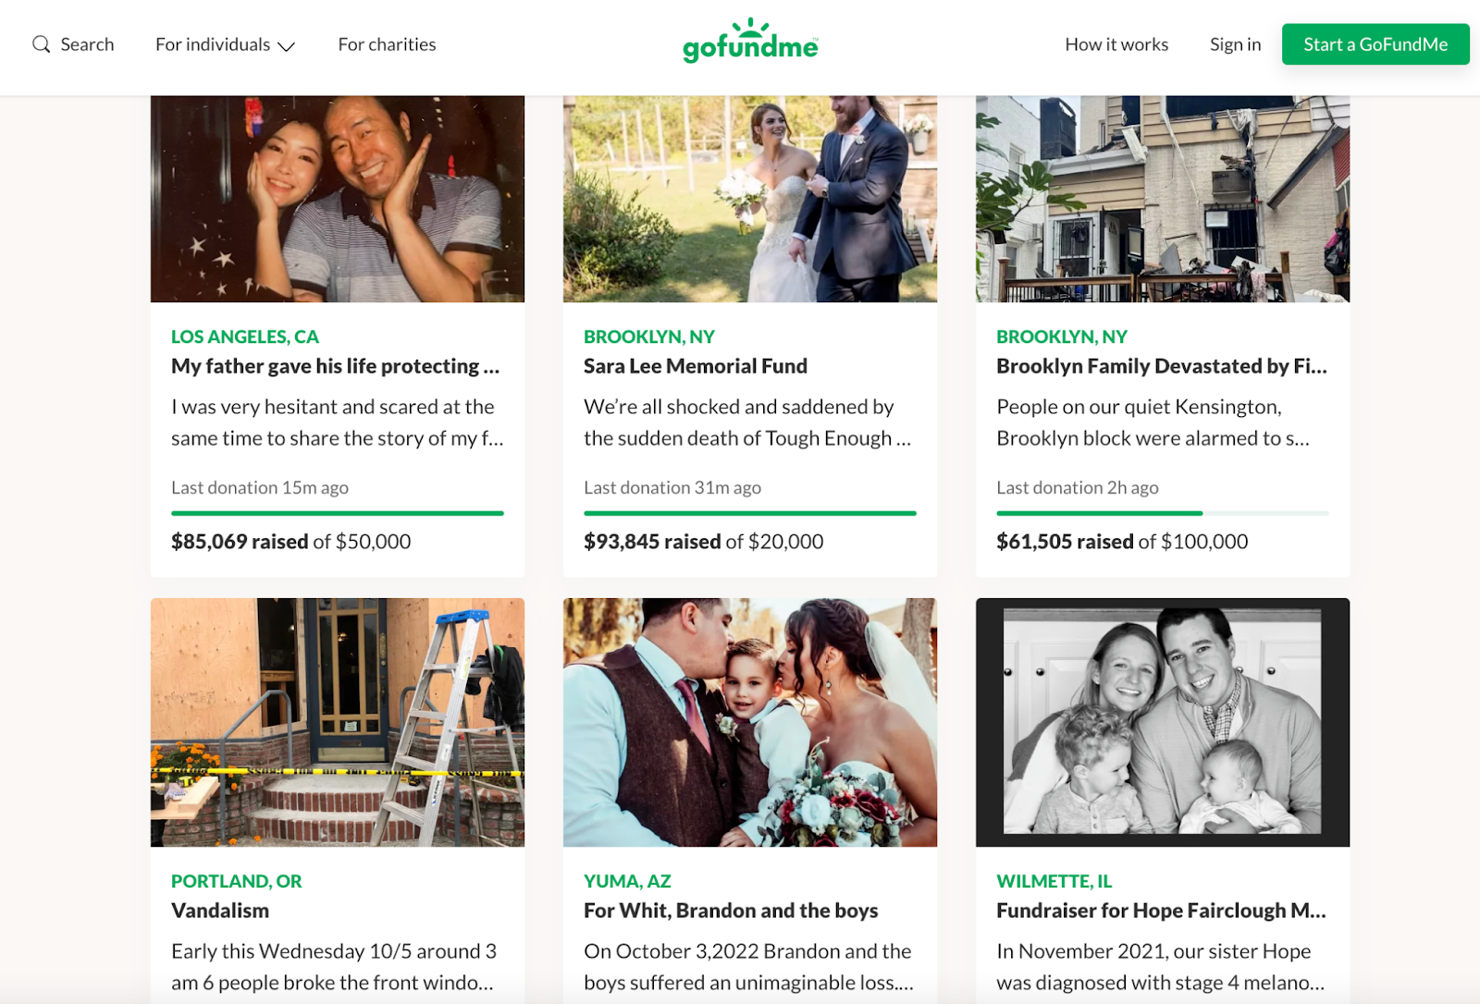Click Start a GoFundMe button
1480x1004 pixels.
[x=1375, y=44]
